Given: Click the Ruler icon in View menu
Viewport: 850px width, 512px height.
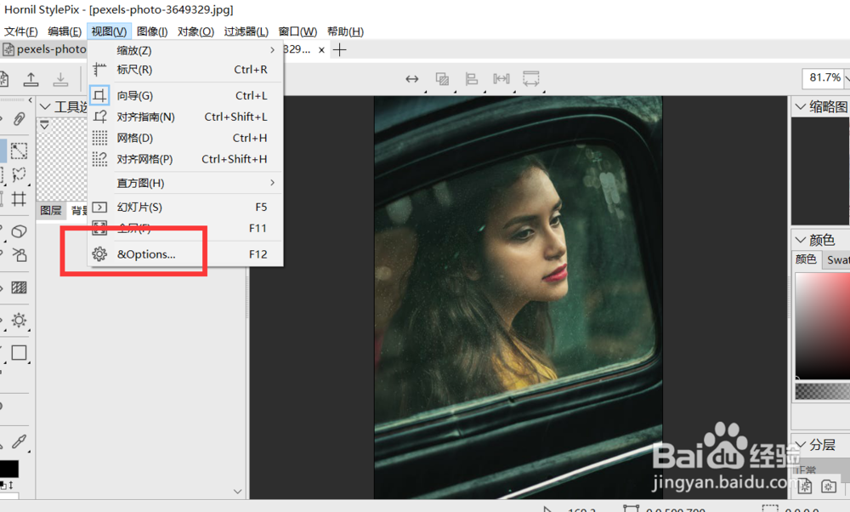Looking at the screenshot, I should point(99,70).
